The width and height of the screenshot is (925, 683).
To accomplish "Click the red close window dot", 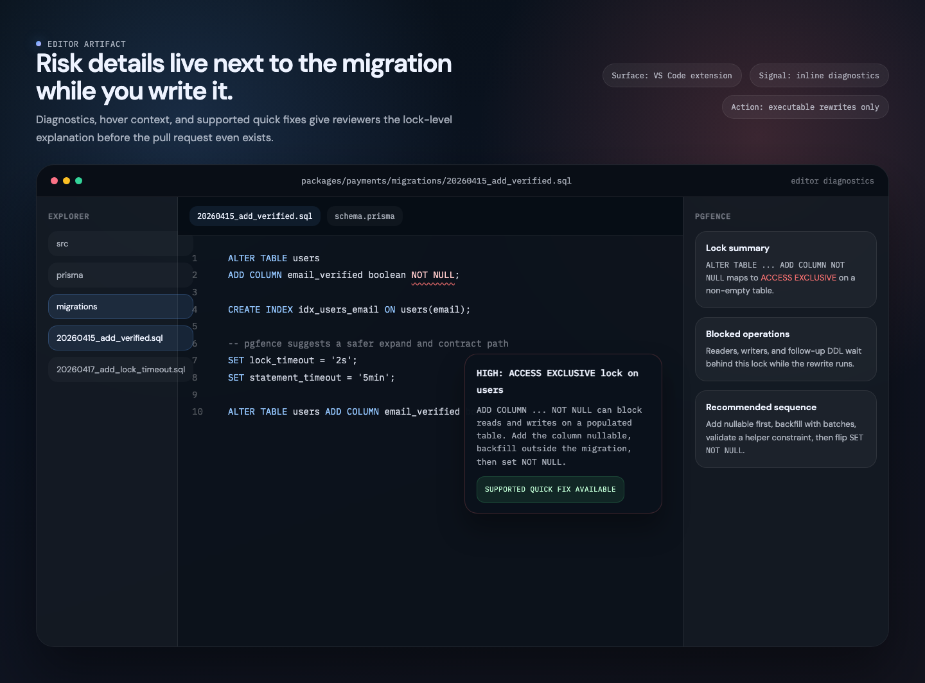I will (55, 181).
